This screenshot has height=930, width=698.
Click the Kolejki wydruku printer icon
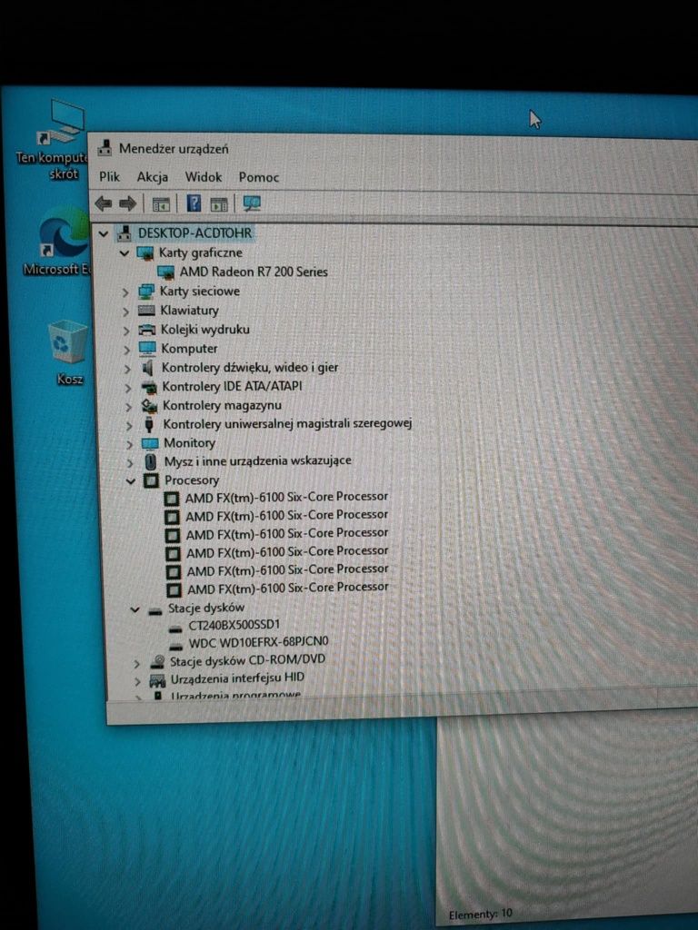(147, 330)
